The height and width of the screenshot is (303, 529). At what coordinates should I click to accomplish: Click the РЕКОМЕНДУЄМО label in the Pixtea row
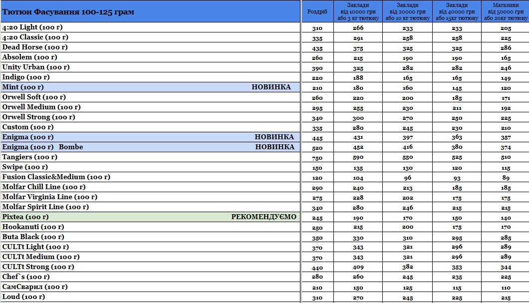point(264,217)
